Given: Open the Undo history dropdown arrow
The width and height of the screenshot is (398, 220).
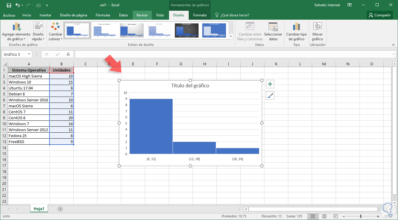Looking at the screenshot, I should click(x=23, y=5).
